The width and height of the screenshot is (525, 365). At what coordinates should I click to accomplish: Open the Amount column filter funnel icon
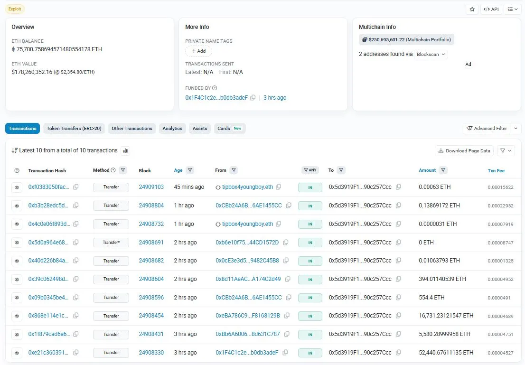444,170
